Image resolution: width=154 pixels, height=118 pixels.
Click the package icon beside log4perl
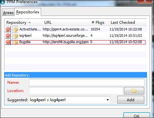point(15,36)
